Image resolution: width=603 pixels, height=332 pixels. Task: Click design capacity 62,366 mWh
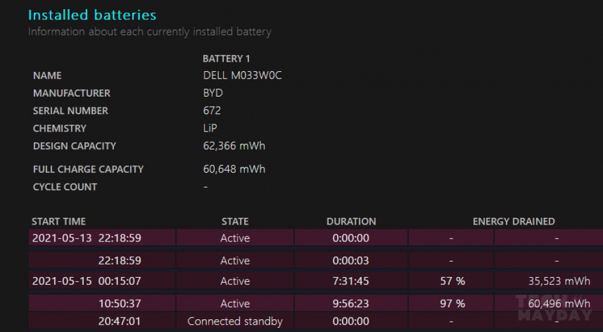pyautogui.click(x=234, y=146)
